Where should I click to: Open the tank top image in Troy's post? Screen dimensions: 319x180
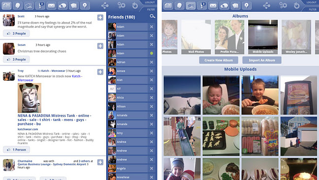[x=29, y=98]
